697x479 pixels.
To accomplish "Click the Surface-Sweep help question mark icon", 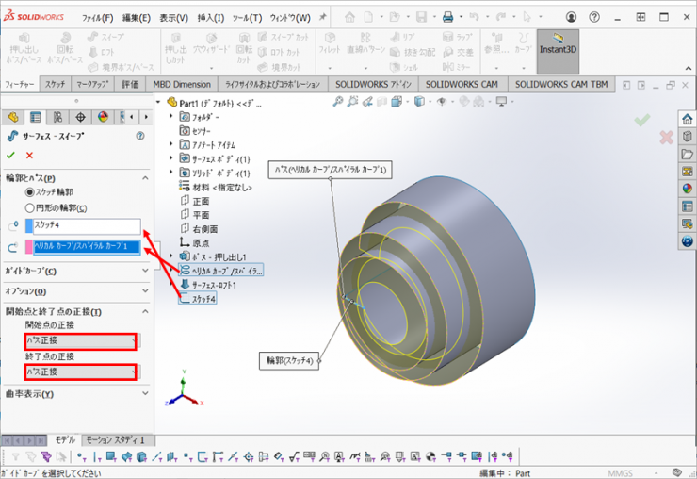I will coord(139,136).
